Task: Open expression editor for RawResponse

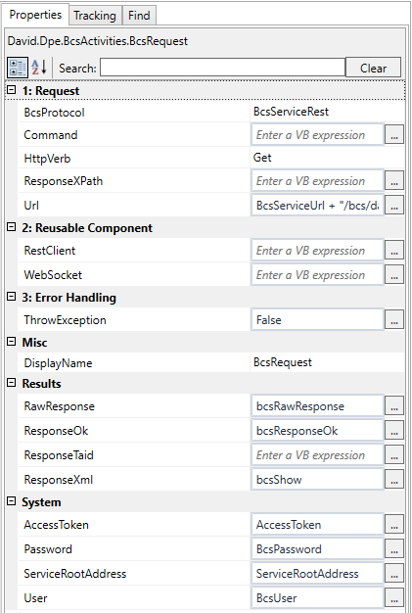Action: tap(394, 406)
